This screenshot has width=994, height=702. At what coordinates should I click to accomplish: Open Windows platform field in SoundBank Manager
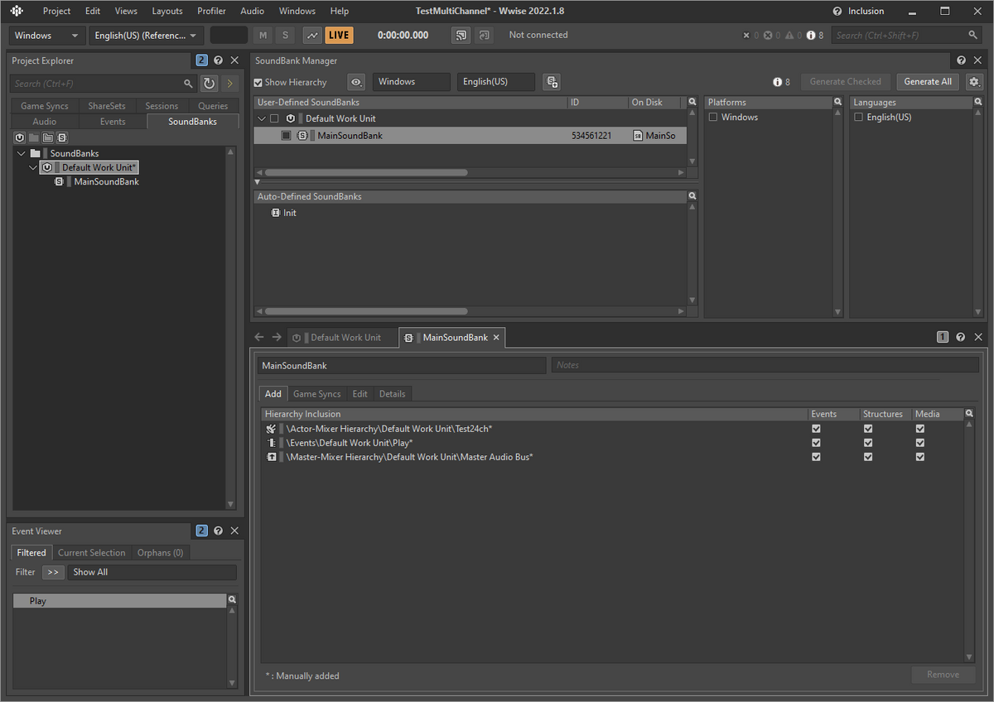(x=412, y=82)
